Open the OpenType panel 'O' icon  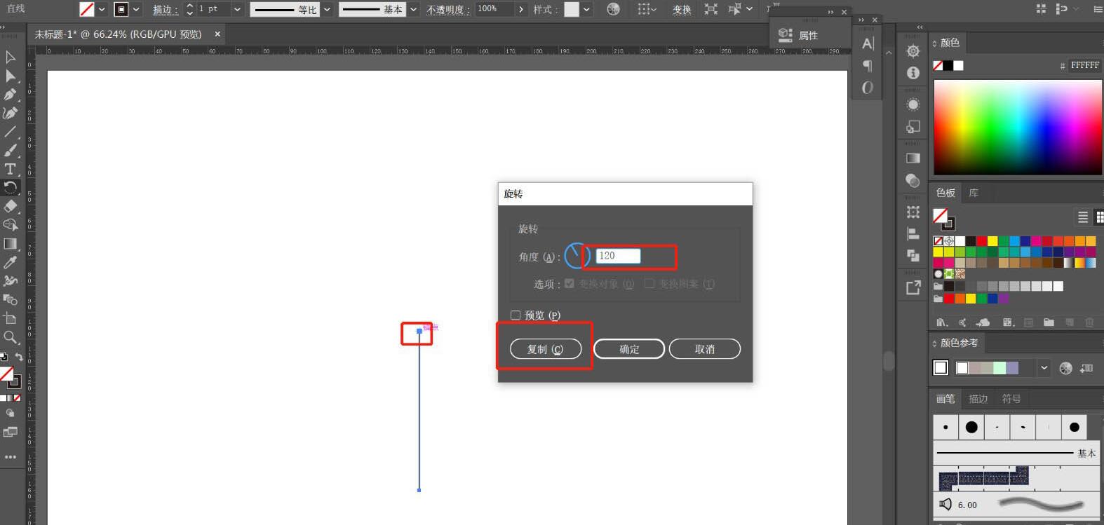pos(868,88)
